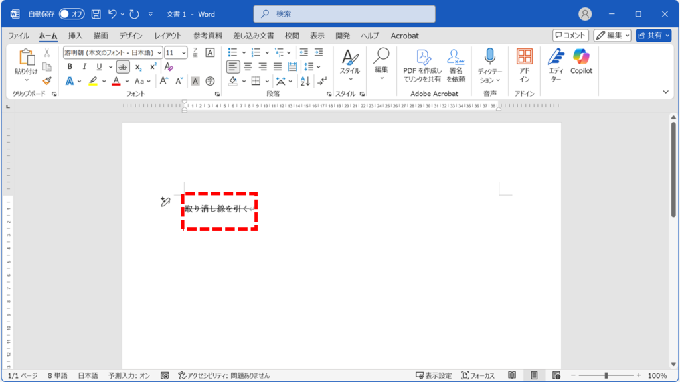Click the enclosed character (囲い文字) icon
The height and width of the screenshot is (382, 680).
pos(210,81)
